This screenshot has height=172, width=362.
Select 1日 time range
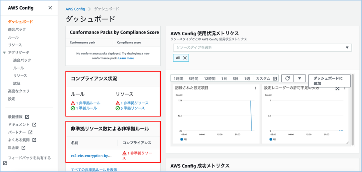[224, 78]
